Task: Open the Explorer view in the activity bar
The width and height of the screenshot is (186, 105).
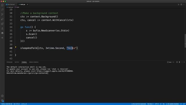Action: coord(2,5)
